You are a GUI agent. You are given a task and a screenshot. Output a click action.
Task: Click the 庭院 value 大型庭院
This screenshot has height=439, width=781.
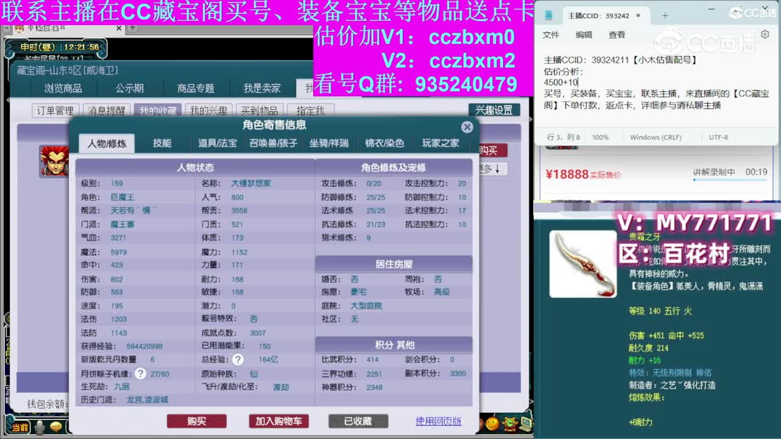point(366,305)
